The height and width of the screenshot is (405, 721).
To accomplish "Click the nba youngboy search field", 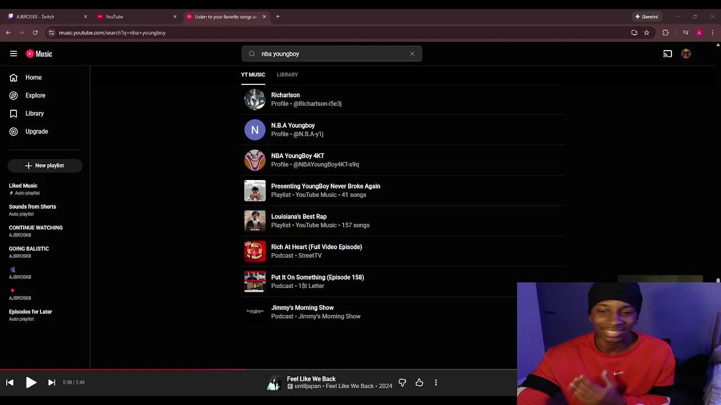I will 332,54.
